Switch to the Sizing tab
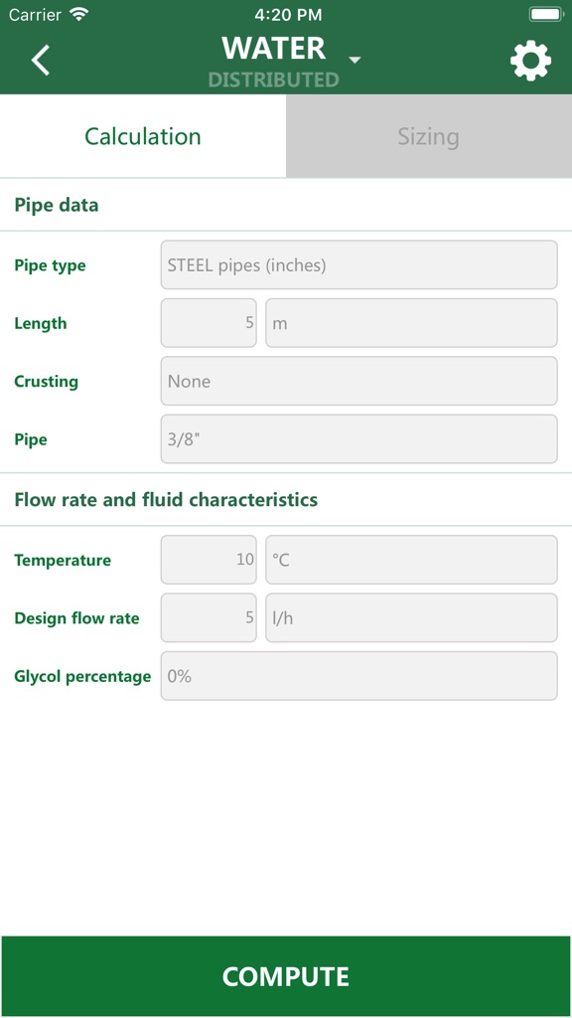The height and width of the screenshot is (1018, 572). (x=428, y=136)
